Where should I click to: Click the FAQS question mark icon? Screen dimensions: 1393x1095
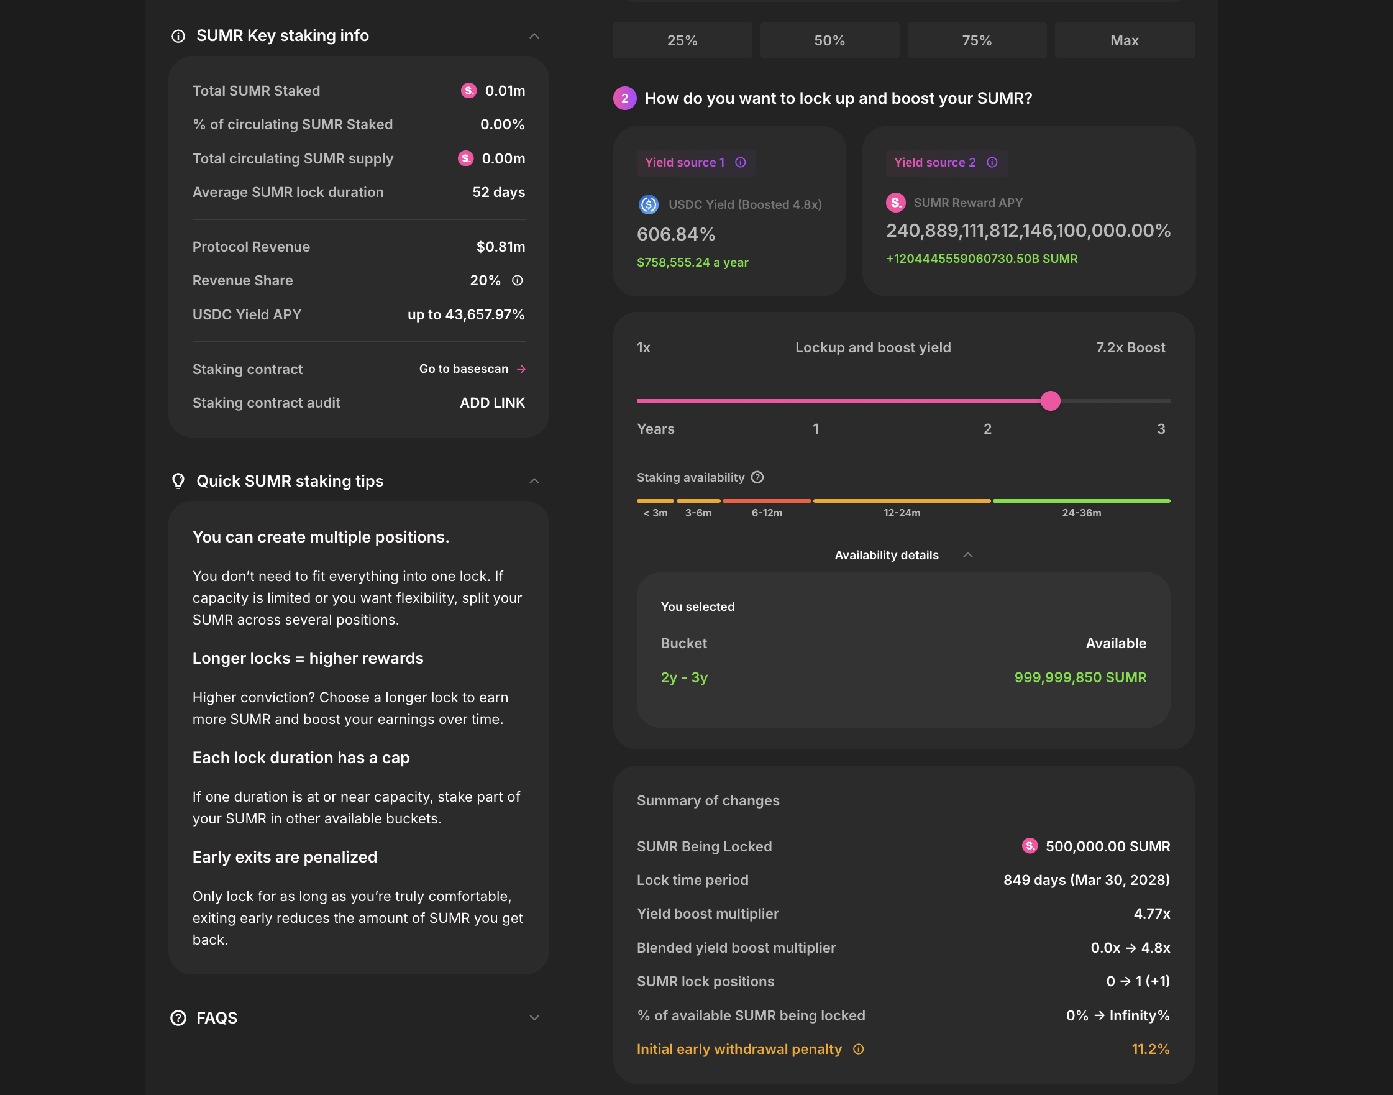point(178,1017)
